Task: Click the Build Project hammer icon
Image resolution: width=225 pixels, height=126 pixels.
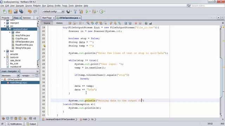Action: pos(75,12)
